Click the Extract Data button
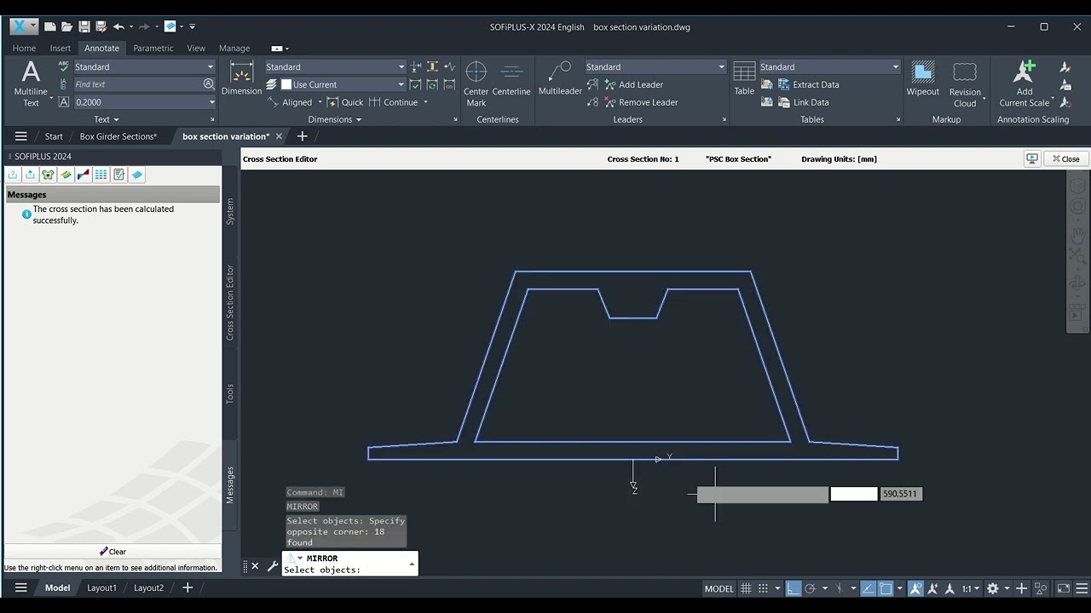This screenshot has width=1091, height=613. (x=808, y=84)
